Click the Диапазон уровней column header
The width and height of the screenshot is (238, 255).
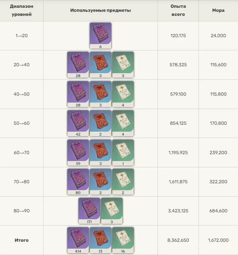point(22,10)
